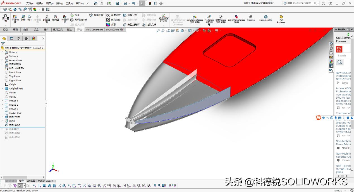Image resolution: width=354 pixels, height=192 pixels.
Task: Run the 检查 check tool
Action: 75,15
